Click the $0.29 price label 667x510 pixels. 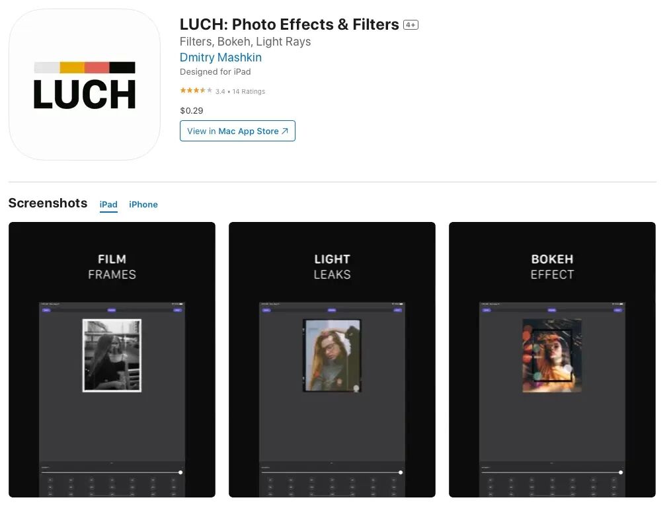click(192, 111)
